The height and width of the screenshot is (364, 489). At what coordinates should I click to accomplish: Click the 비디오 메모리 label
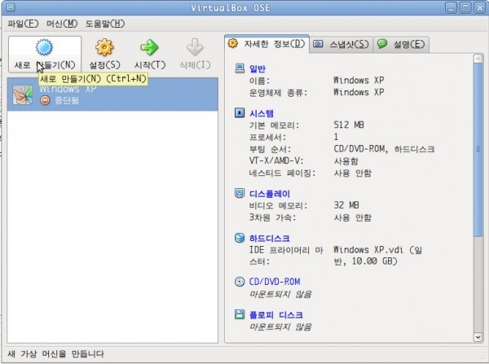coord(278,205)
